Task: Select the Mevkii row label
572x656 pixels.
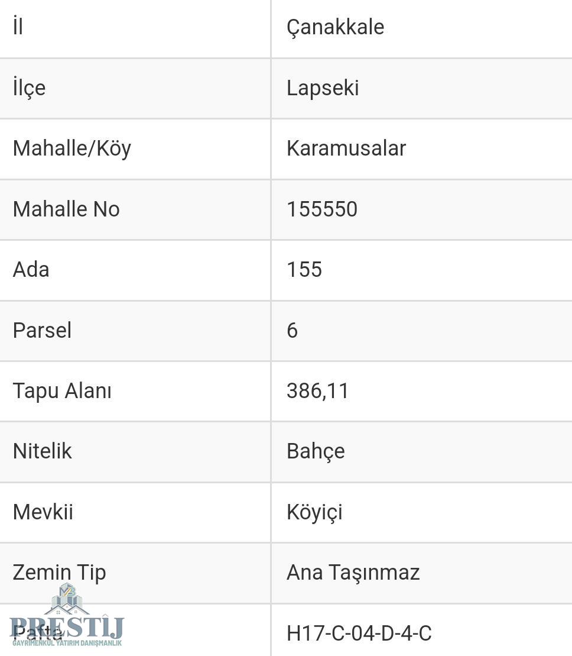Action: pos(43,512)
